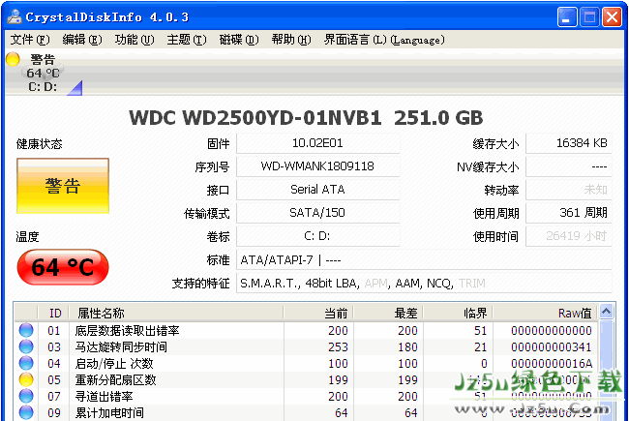Click the 当前 column header
The height and width of the screenshot is (421, 629).
(318, 313)
